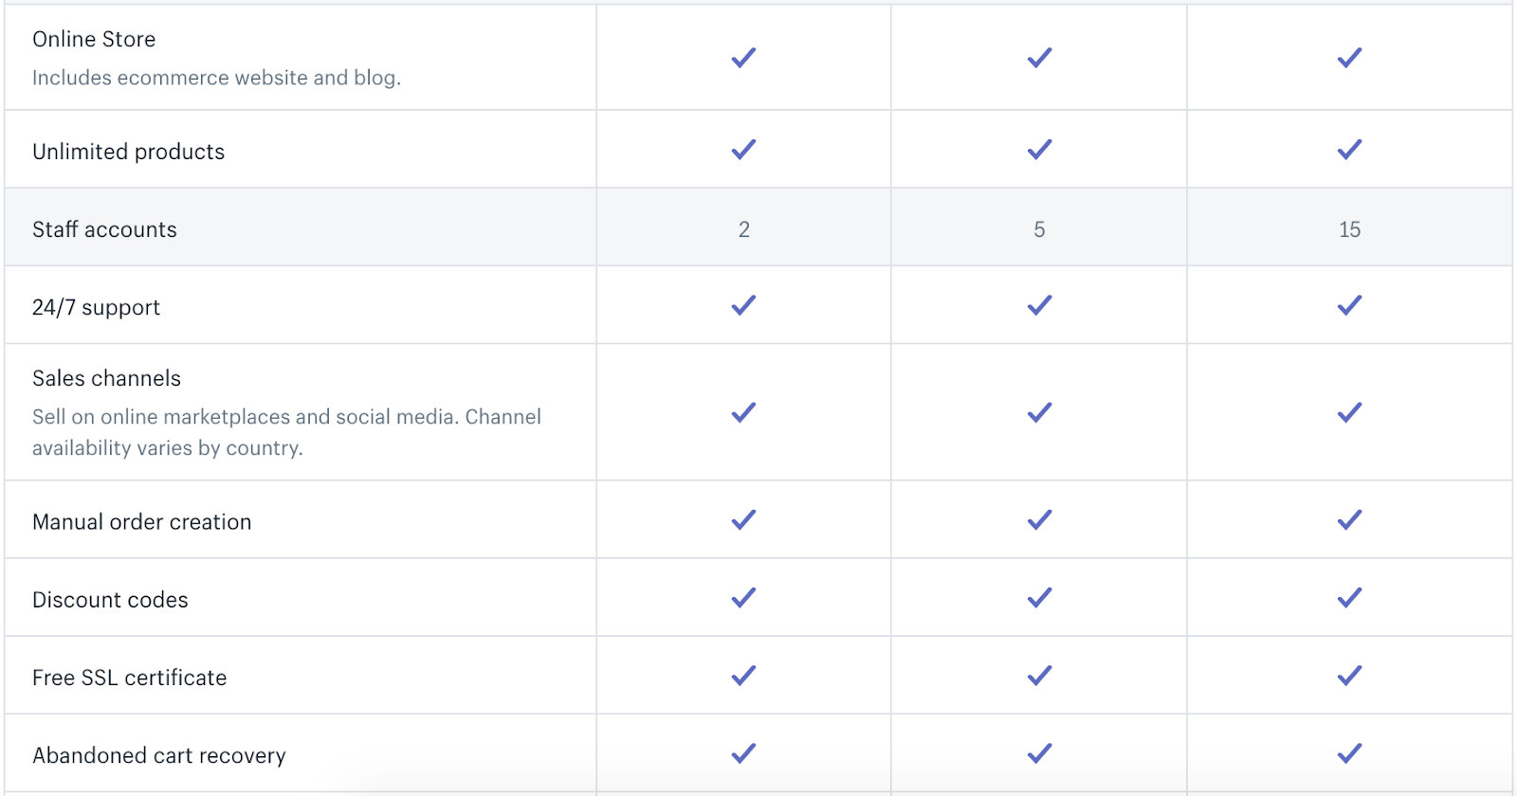The image size is (1517, 796).
Task: Click Discount codes checkmark in first plan column
Action: (x=743, y=598)
